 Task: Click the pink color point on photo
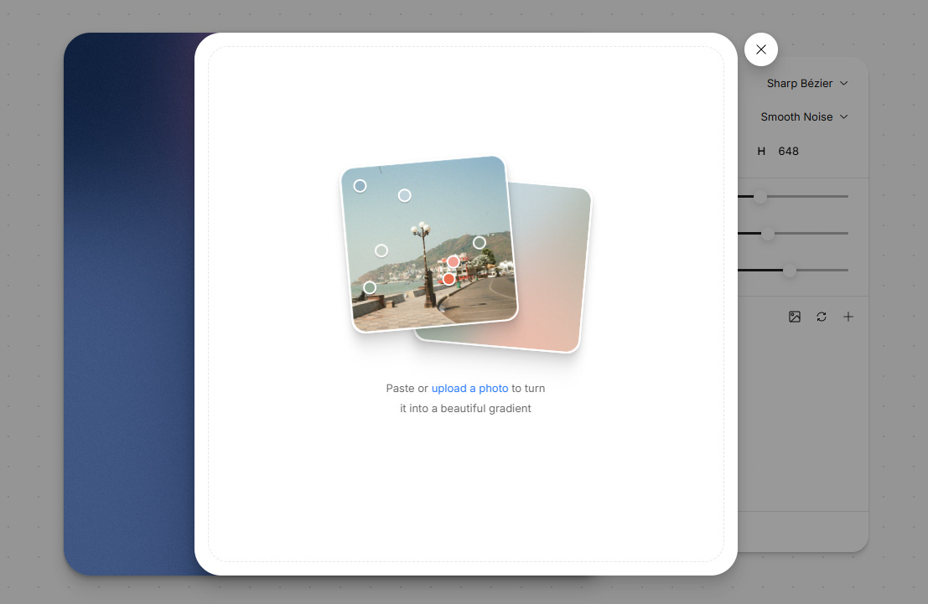(x=454, y=261)
